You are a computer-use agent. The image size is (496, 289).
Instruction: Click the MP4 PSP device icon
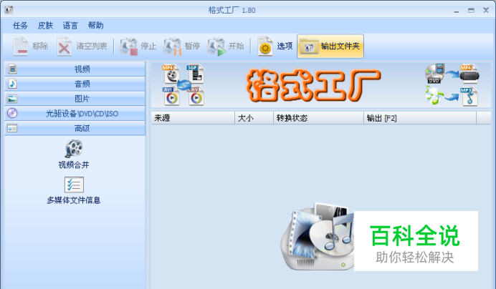coord(469,74)
